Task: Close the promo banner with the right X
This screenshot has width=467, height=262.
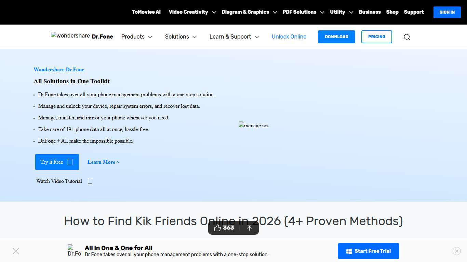Action: pos(456,251)
